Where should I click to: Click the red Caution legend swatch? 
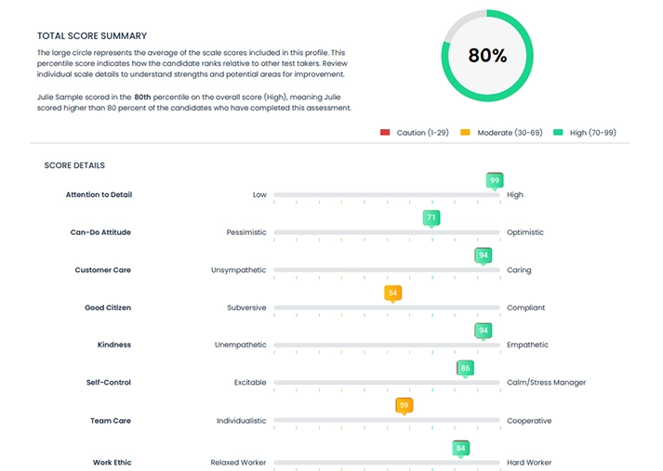point(385,133)
